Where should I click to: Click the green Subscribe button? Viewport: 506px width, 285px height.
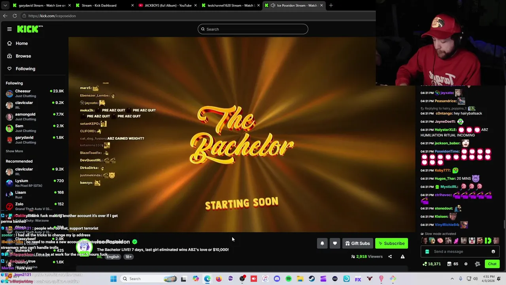click(x=391, y=243)
